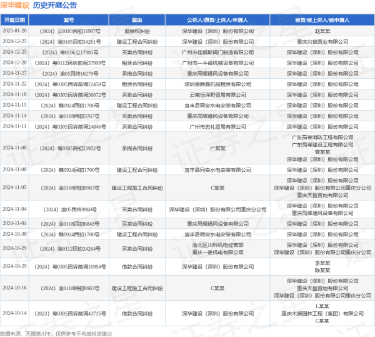
Task: Click the 被告/被上诉人/被申请人 column header
Action: (322, 20)
